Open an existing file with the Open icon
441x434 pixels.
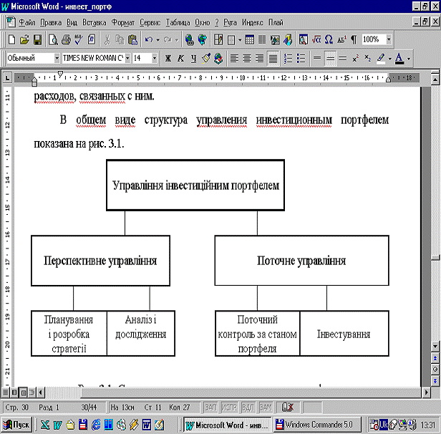point(25,39)
